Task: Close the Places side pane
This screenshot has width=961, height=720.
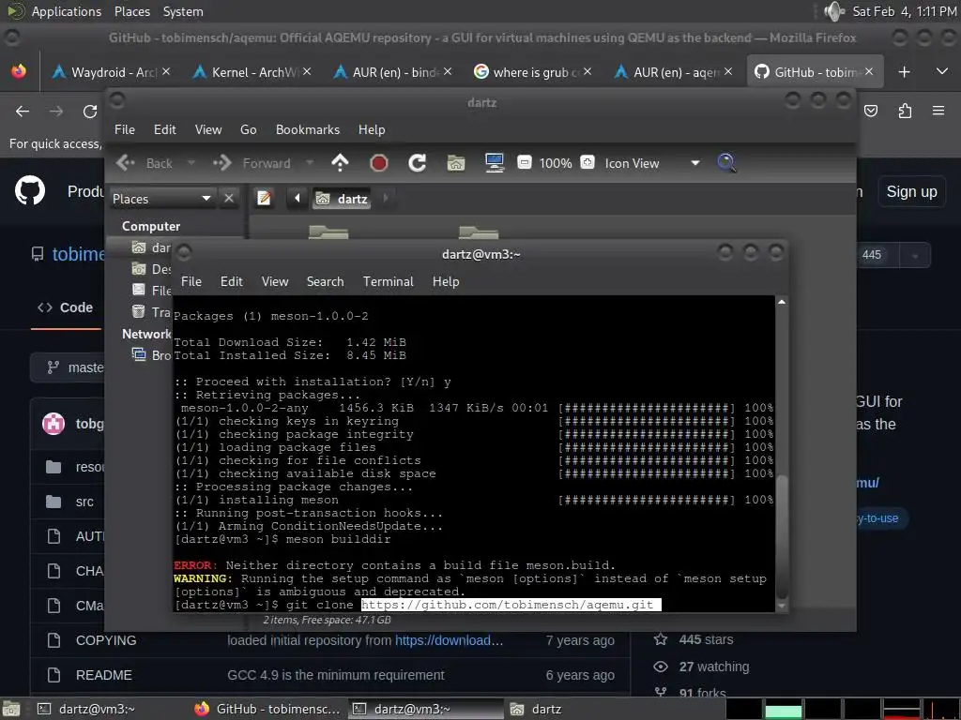Action: pyautogui.click(x=229, y=199)
